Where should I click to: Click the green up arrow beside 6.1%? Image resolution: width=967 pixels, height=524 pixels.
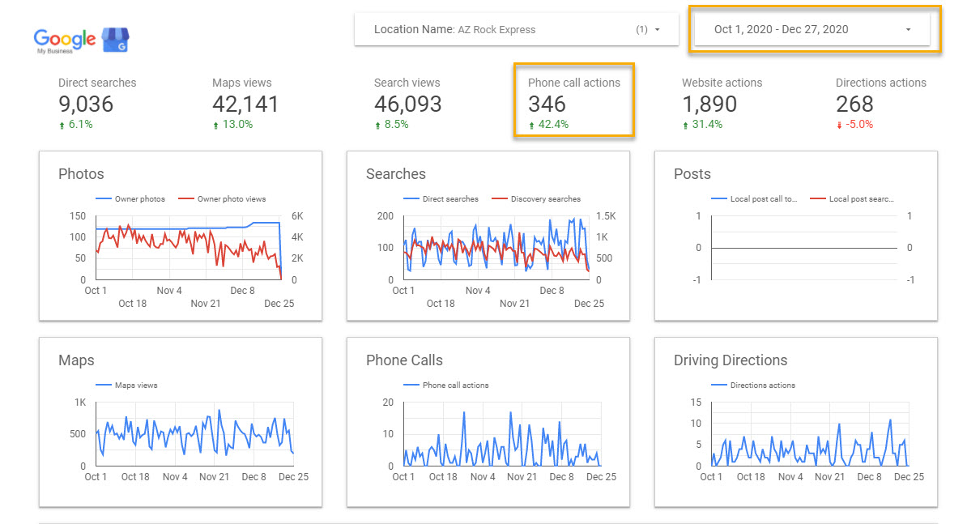click(62, 126)
